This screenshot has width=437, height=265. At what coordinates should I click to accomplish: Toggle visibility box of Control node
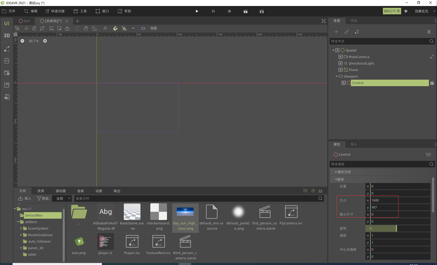point(344,83)
